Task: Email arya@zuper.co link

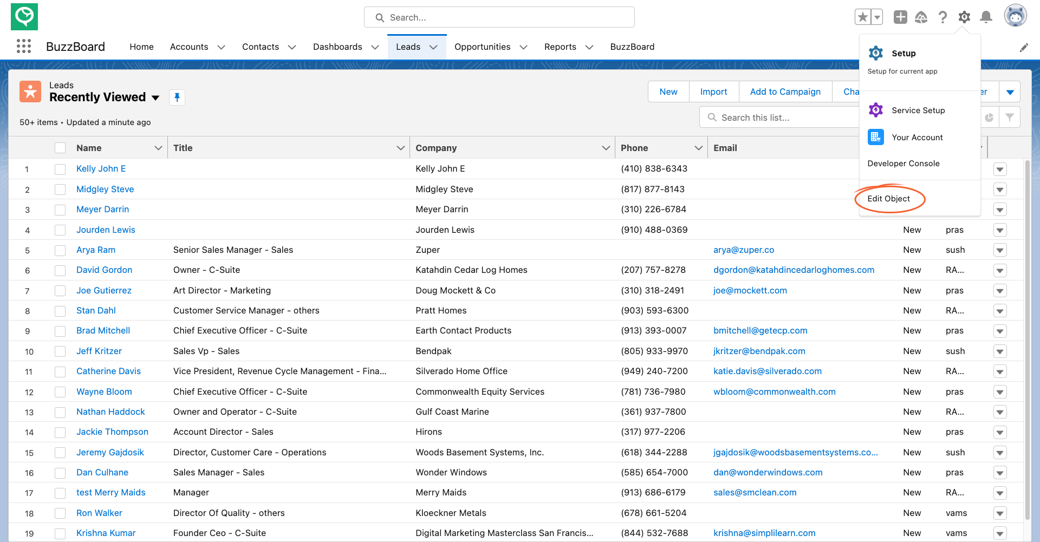Action: pyautogui.click(x=744, y=250)
